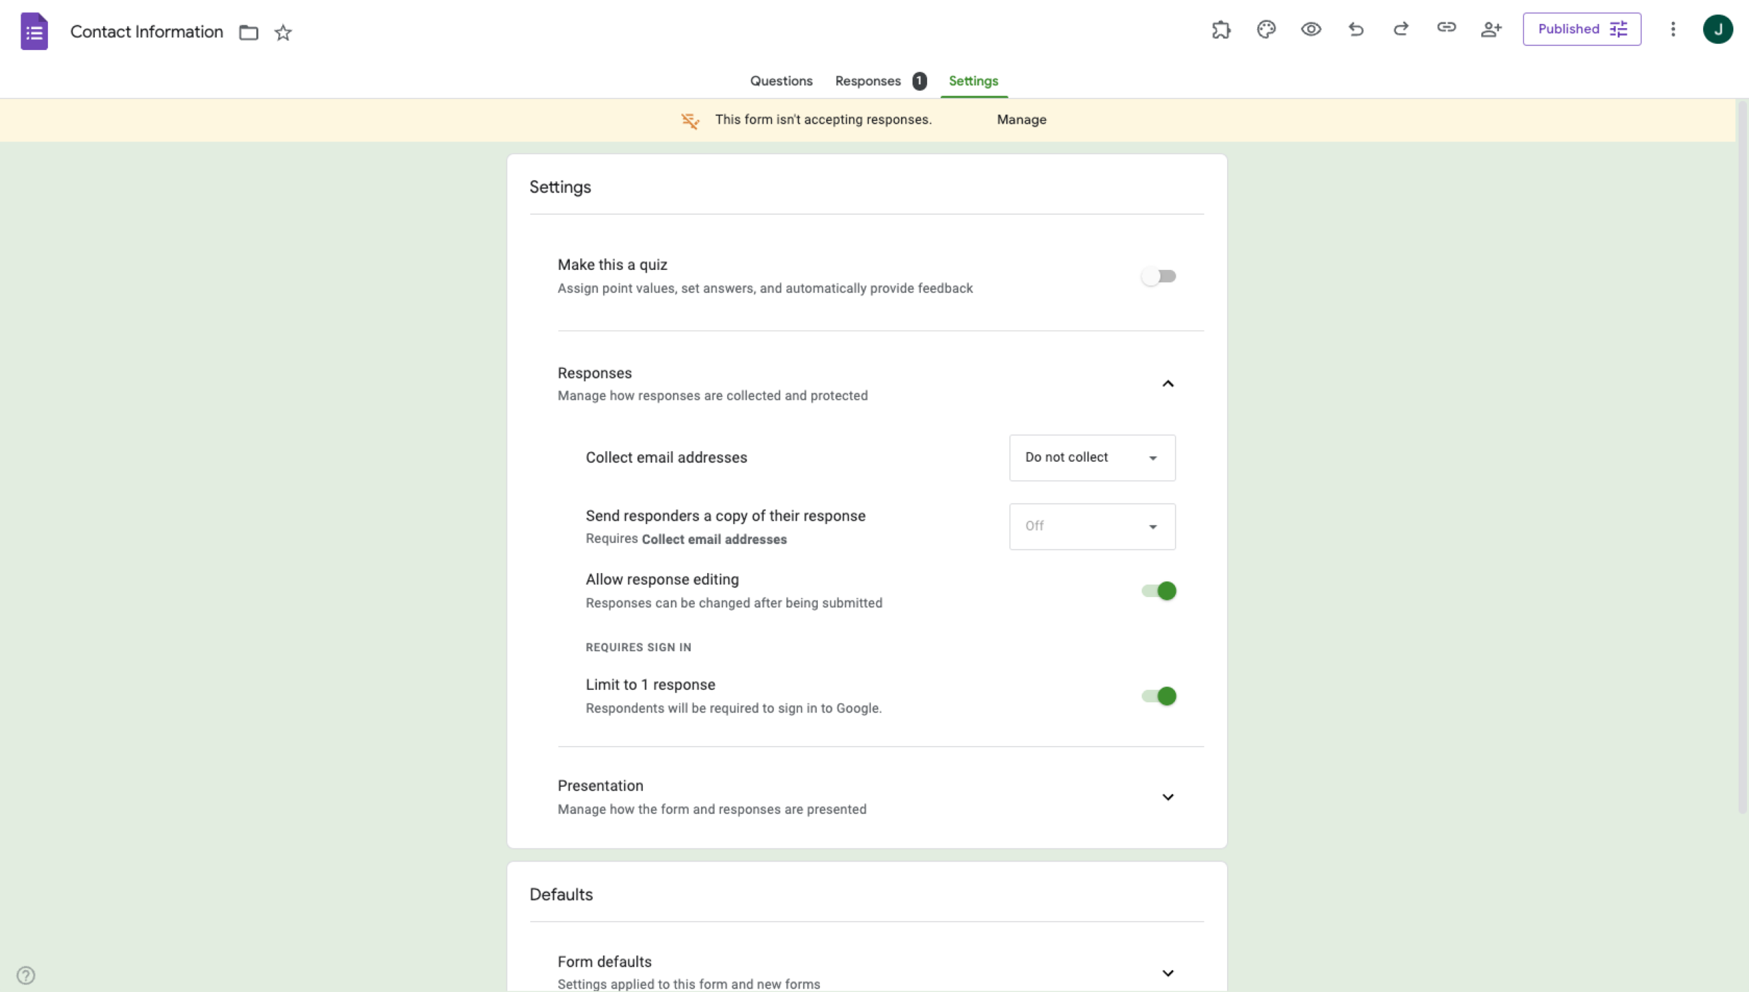Switch to the Questions tab
The image size is (1749, 992).
pyautogui.click(x=781, y=81)
